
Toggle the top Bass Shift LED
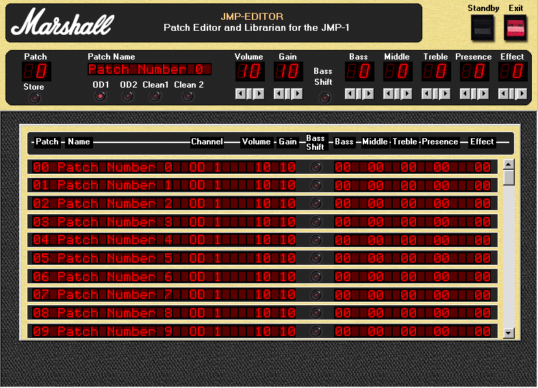pos(324,98)
